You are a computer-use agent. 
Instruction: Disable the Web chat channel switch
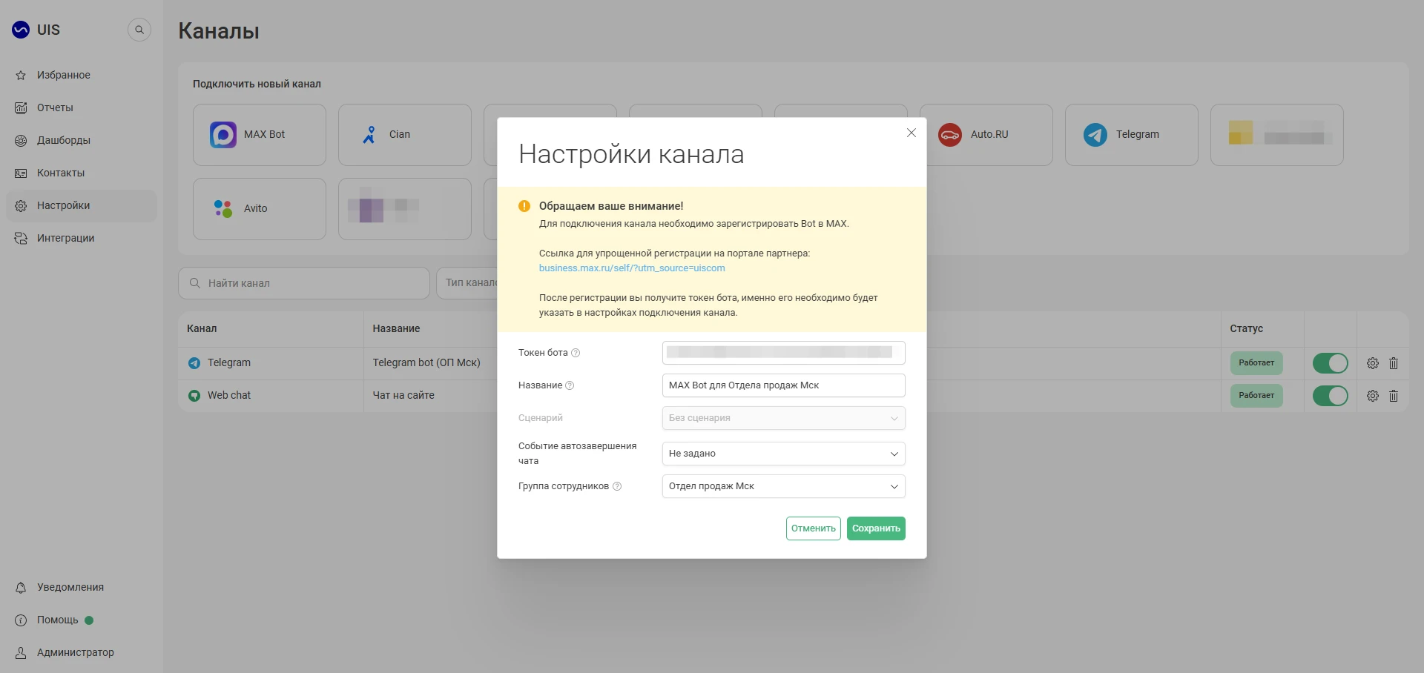tap(1330, 396)
